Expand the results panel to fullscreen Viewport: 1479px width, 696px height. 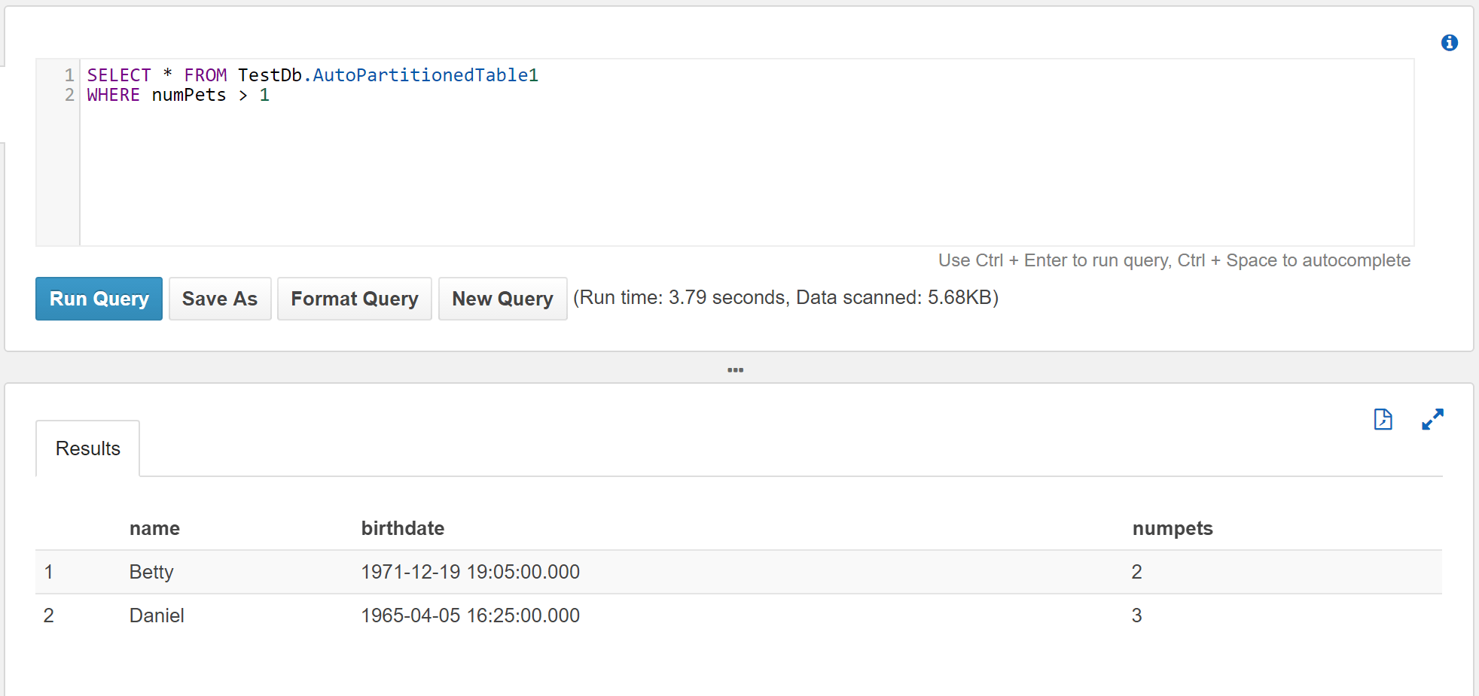tap(1432, 420)
